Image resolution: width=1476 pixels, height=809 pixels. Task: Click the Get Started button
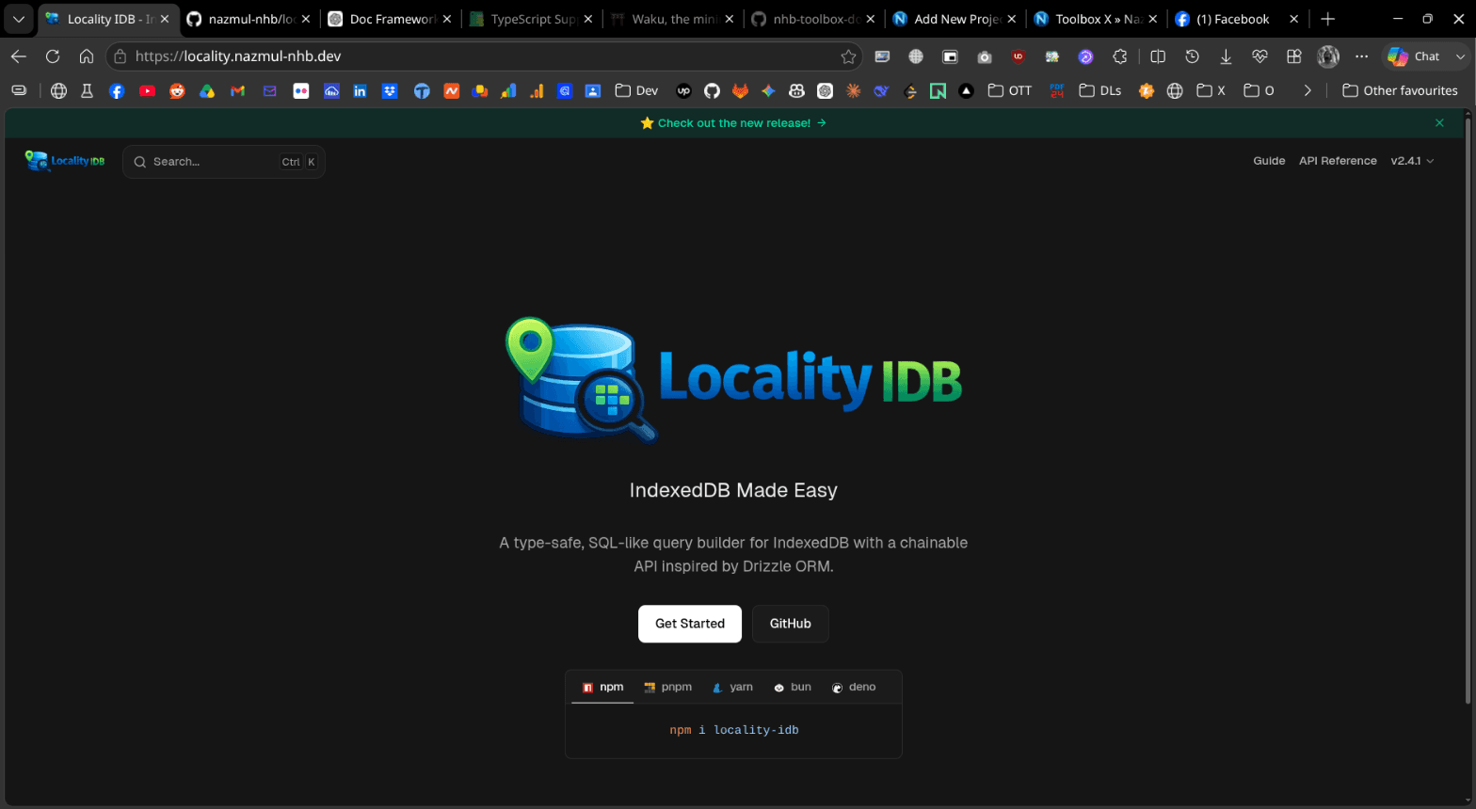[x=690, y=624]
